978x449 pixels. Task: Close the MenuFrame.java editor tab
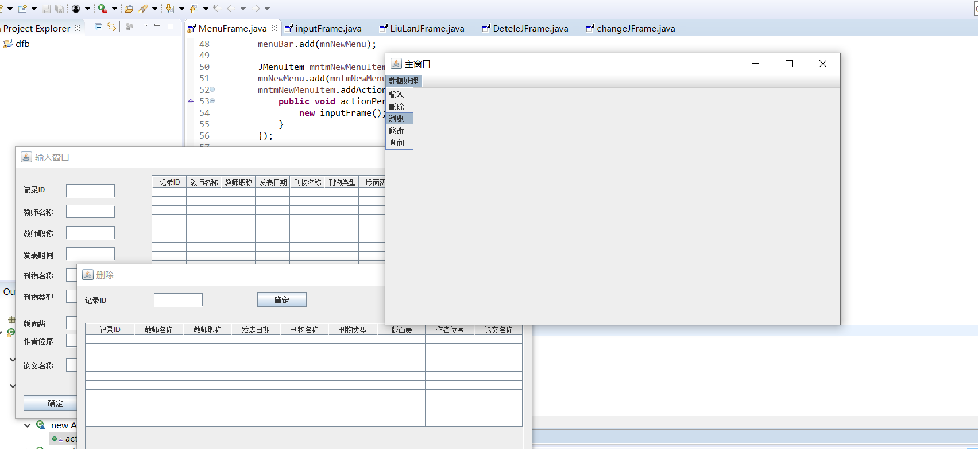[275, 28]
